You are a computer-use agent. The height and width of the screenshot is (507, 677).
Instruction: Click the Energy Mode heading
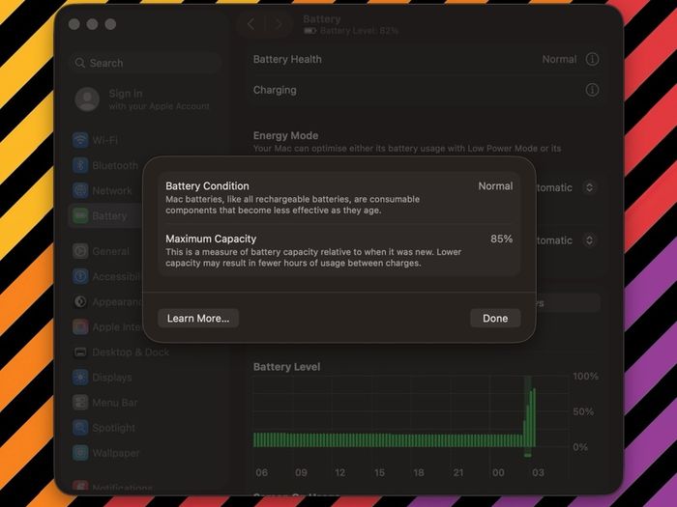(285, 135)
